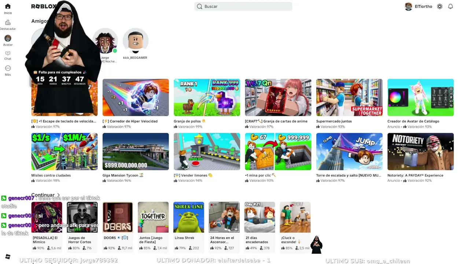
Task: Open the Avatar icon in sidebar
Action: pos(8,38)
